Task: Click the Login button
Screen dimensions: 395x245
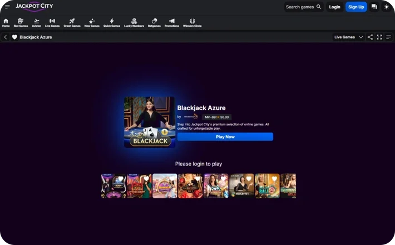Action: click(x=334, y=7)
